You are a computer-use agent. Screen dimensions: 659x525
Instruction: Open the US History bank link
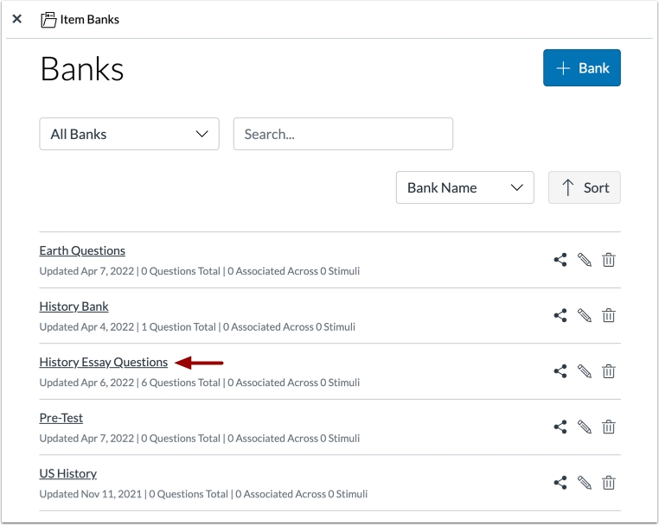(x=67, y=473)
